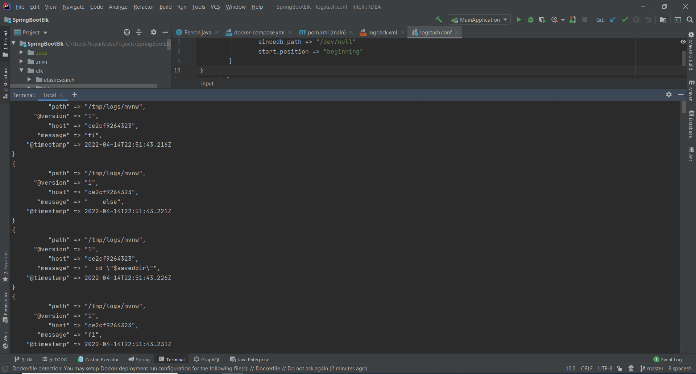696x374 pixels.
Task: Expand the .mvn folder
Action: [21, 62]
